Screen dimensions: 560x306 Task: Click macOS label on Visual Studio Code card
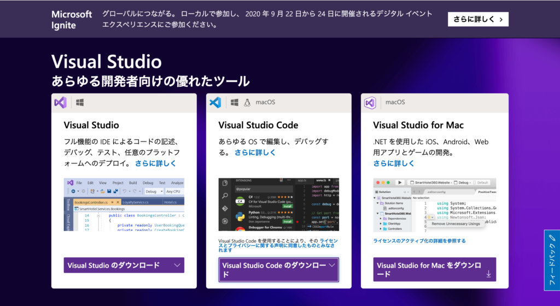(x=265, y=102)
